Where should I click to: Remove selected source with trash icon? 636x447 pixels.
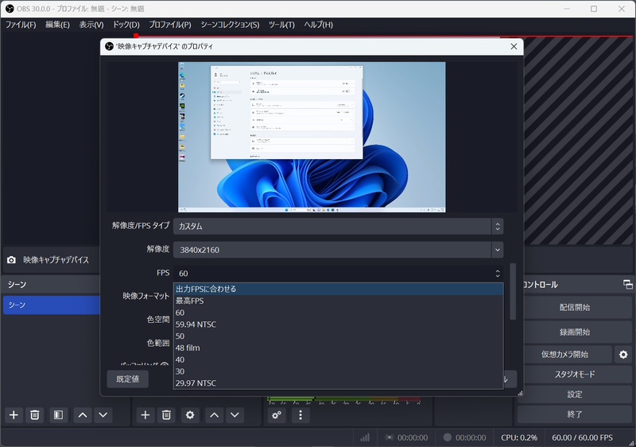[166, 415]
